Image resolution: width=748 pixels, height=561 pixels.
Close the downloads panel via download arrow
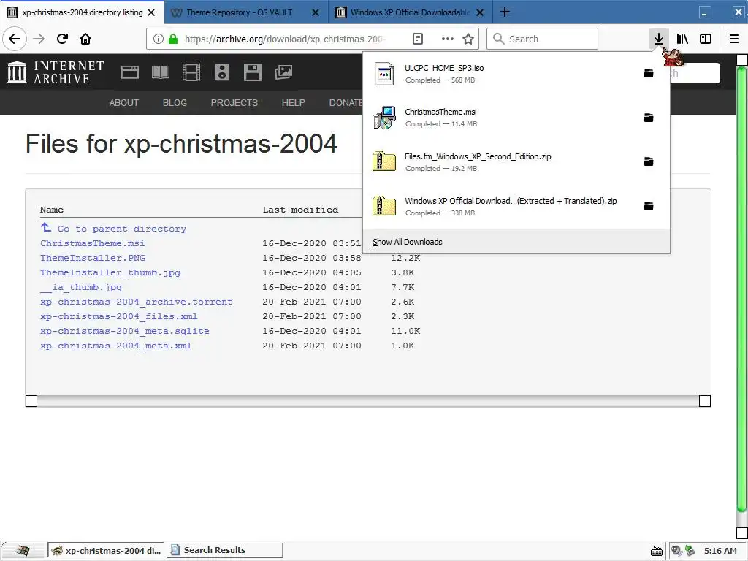[659, 39]
